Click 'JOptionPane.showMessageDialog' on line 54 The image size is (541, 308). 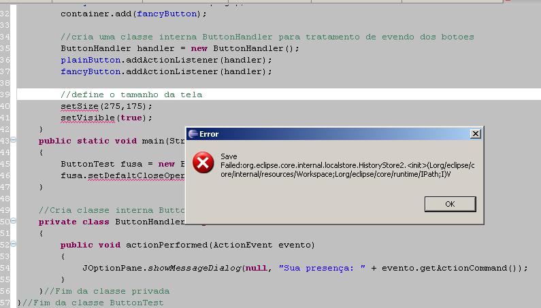pos(161,268)
